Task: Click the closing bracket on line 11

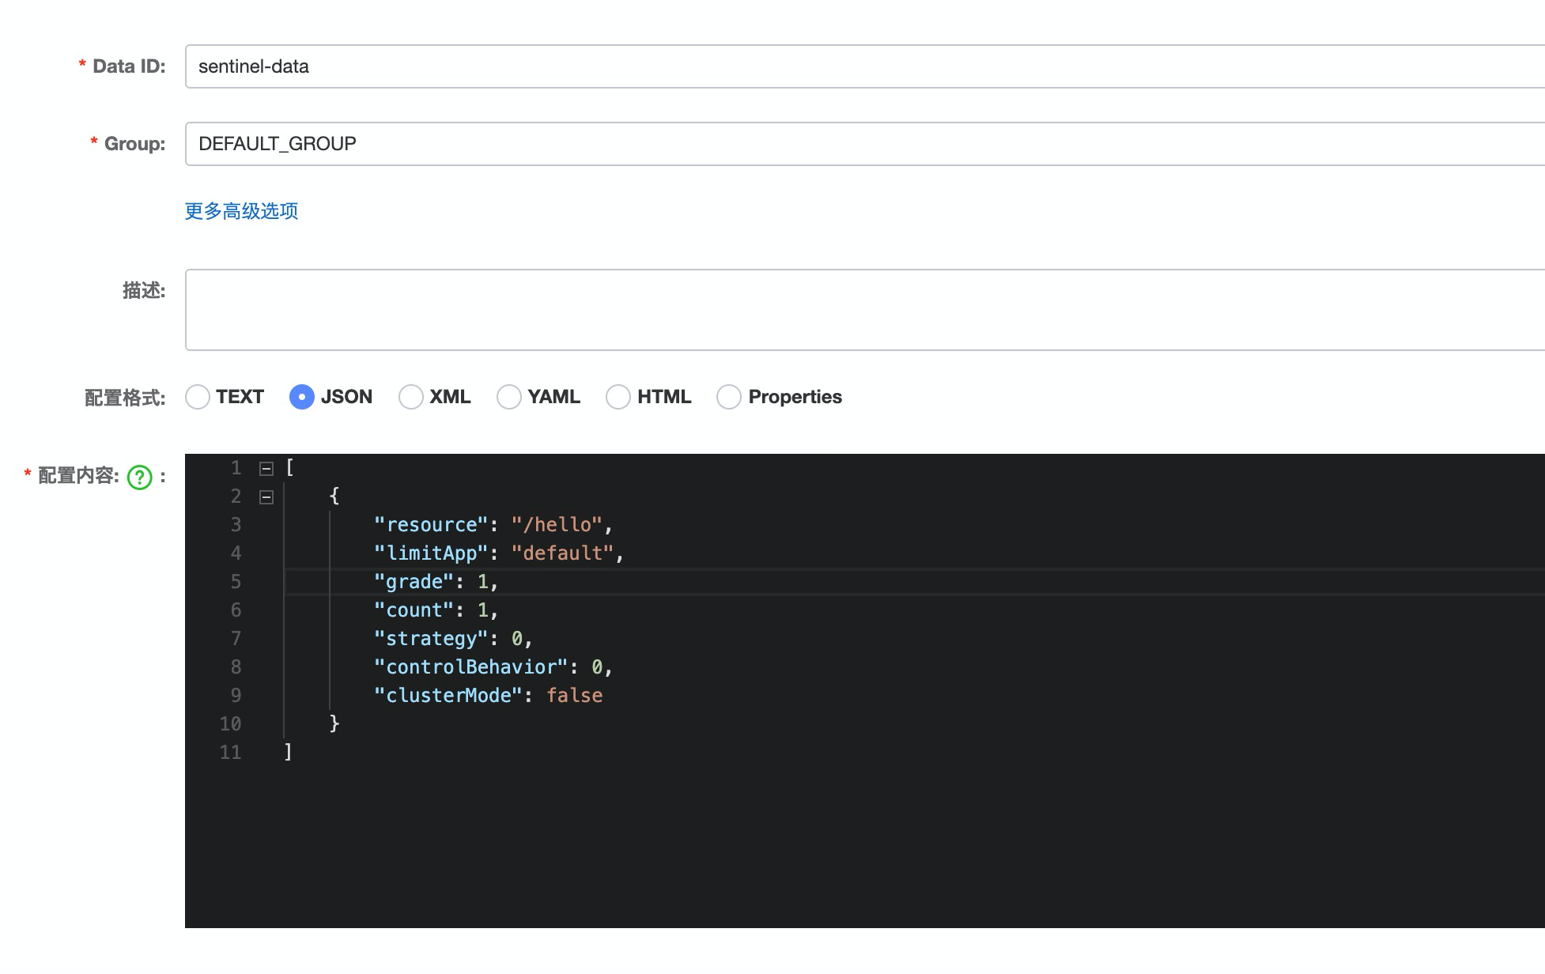Action: click(x=289, y=752)
